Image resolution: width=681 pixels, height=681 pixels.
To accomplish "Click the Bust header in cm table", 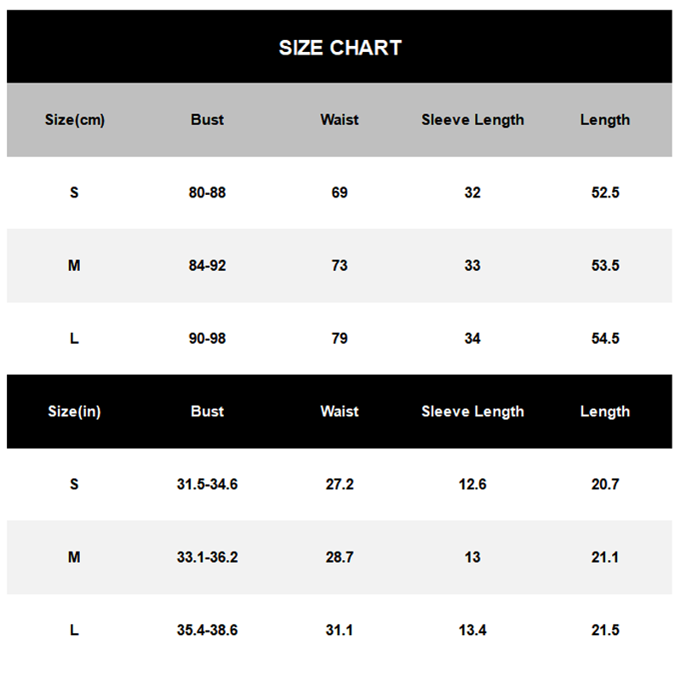I will (x=207, y=119).
